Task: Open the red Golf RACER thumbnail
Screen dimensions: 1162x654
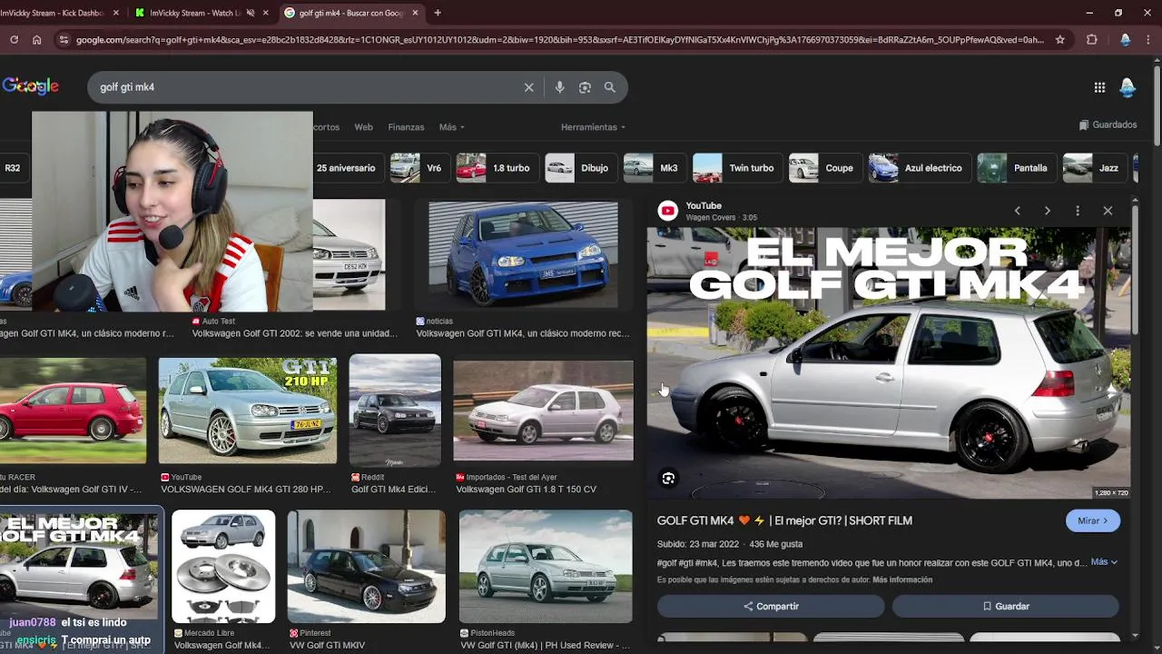Action: point(73,411)
